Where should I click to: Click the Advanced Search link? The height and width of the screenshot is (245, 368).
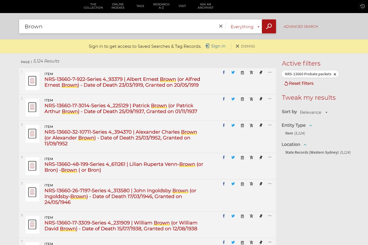click(301, 27)
